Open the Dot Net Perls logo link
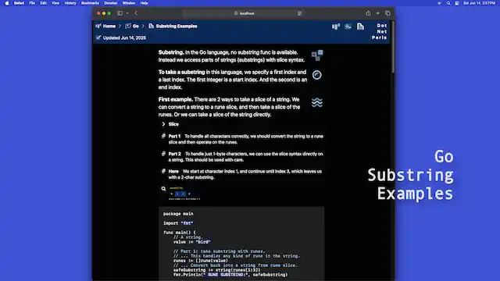Image resolution: width=500 pixels, height=281 pixels. [380, 31]
